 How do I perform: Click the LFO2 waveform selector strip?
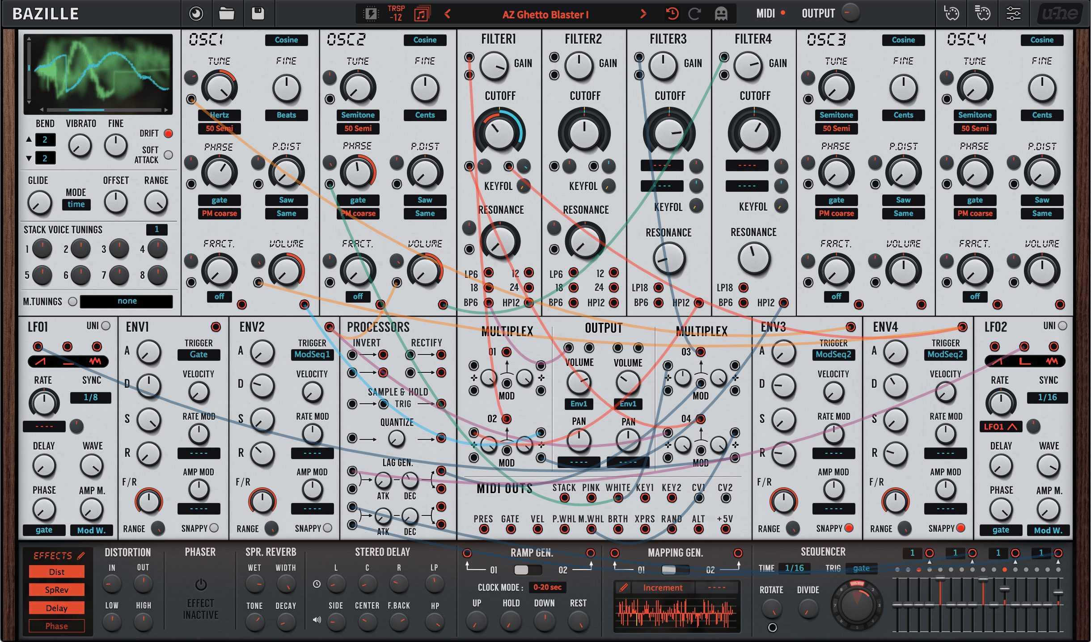1024,361
